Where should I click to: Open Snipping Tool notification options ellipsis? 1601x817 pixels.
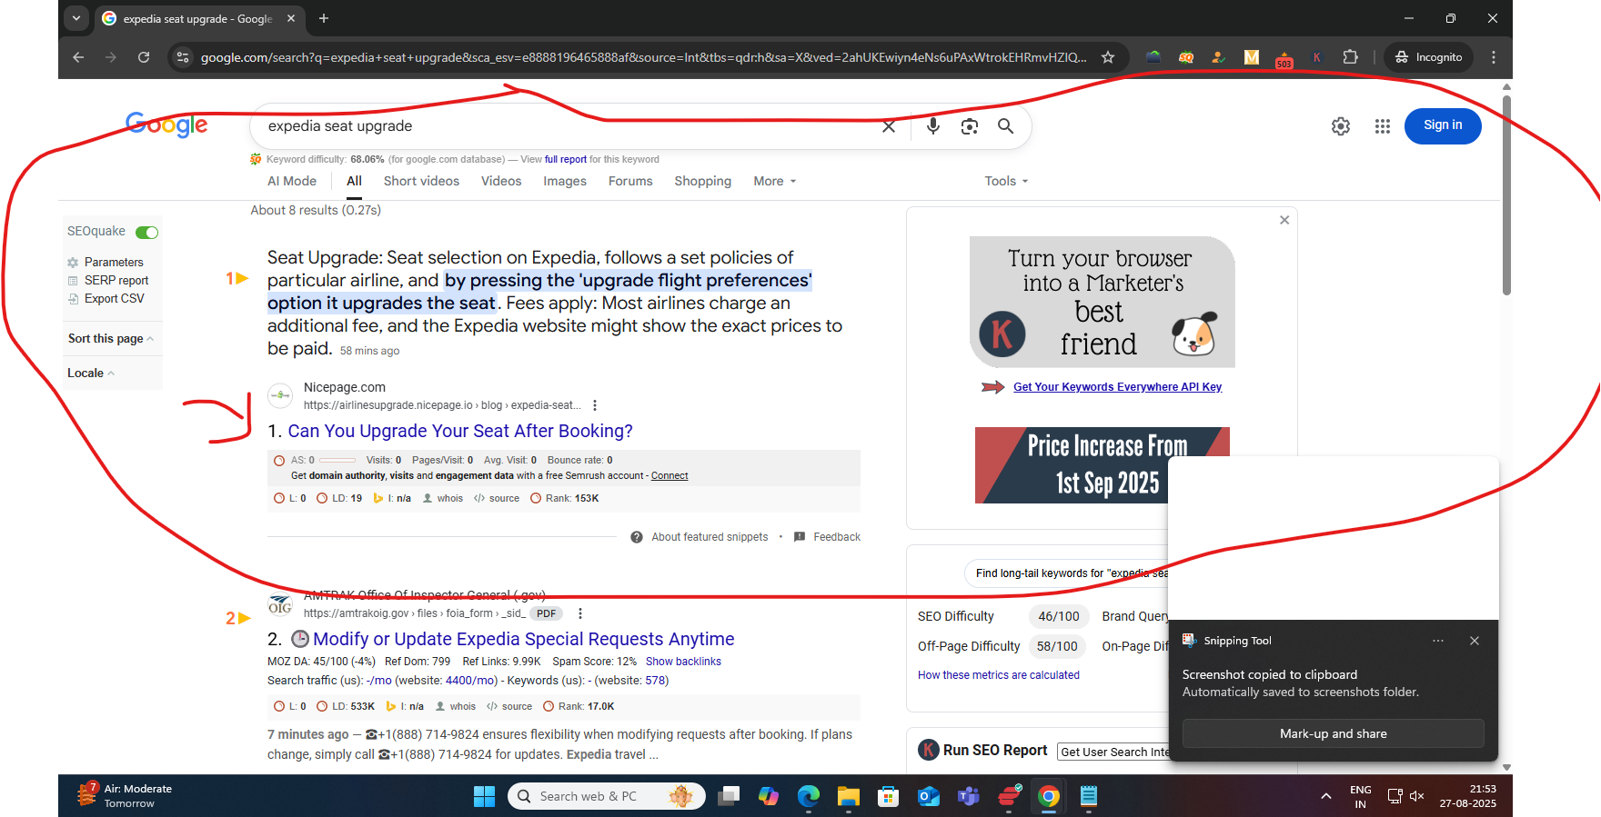[1438, 641]
